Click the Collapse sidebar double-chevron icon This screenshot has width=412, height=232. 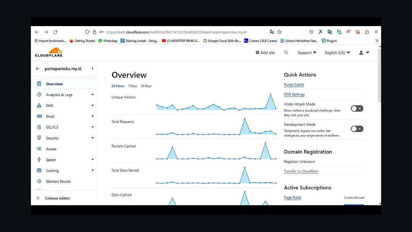point(38,198)
